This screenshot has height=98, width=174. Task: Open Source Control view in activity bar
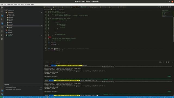point(2,15)
